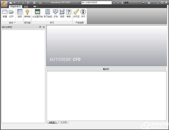Open 许可证 (License) key icon

[76, 12]
